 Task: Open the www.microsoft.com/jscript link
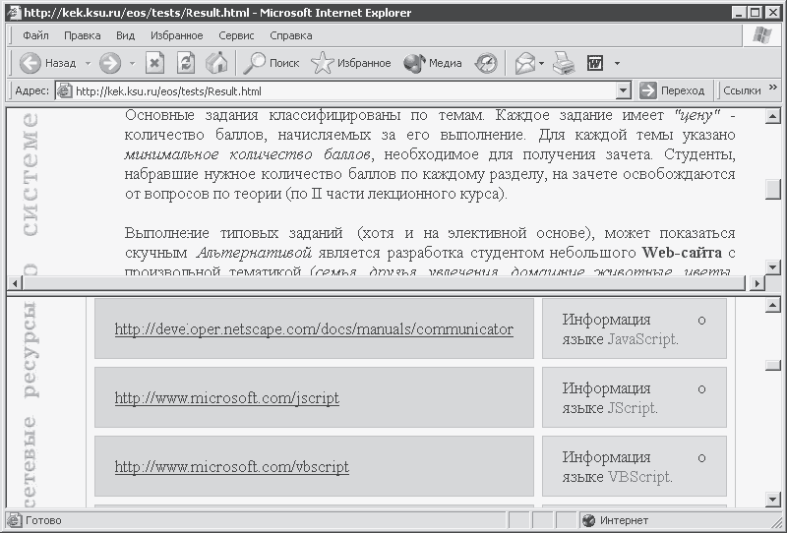click(x=227, y=398)
